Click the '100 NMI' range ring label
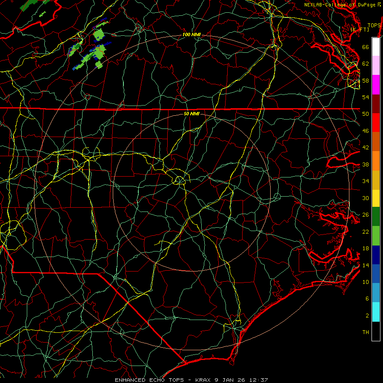The height and width of the screenshot is (383, 383). [x=191, y=35]
